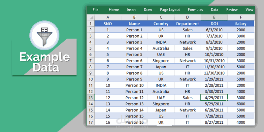Click the DOJ header cell
The image size is (264, 132).
click(x=214, y=24)
